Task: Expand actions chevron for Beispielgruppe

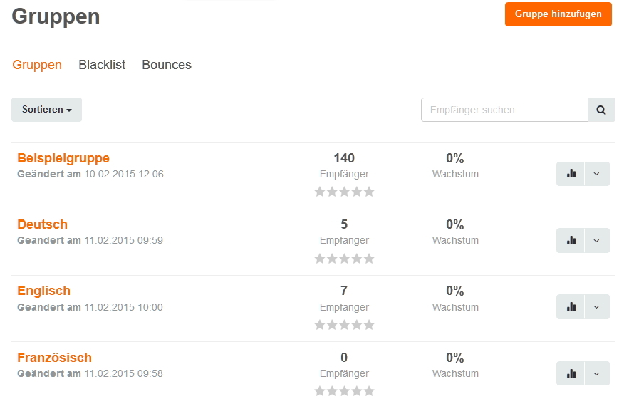Action: click(596, 174)
